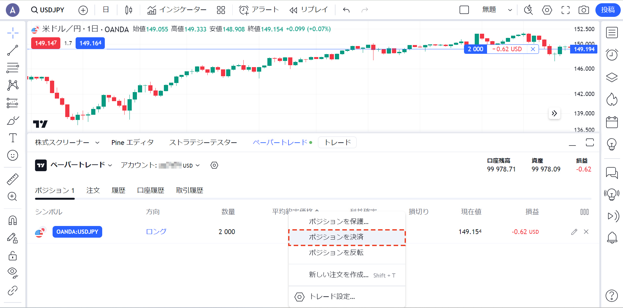623x308 pixels.
Task: Open the hotlists flame icon
Action: tap(612, 100)
